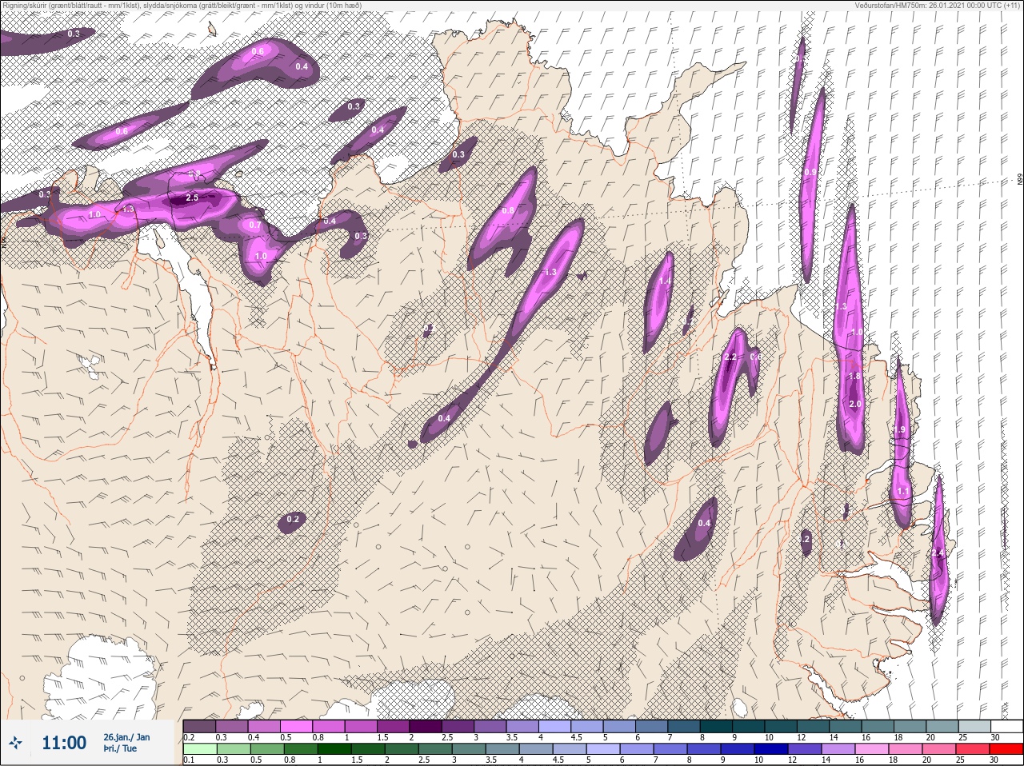This screenshot has height=766, width=1024.
Task: Click the 2.2 precipitation value on the map
Action: click(730, 357)
